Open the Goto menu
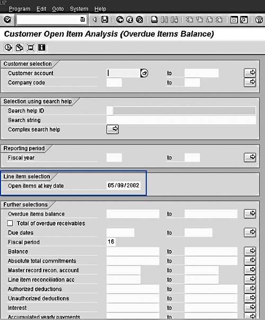 coord(58,9)
